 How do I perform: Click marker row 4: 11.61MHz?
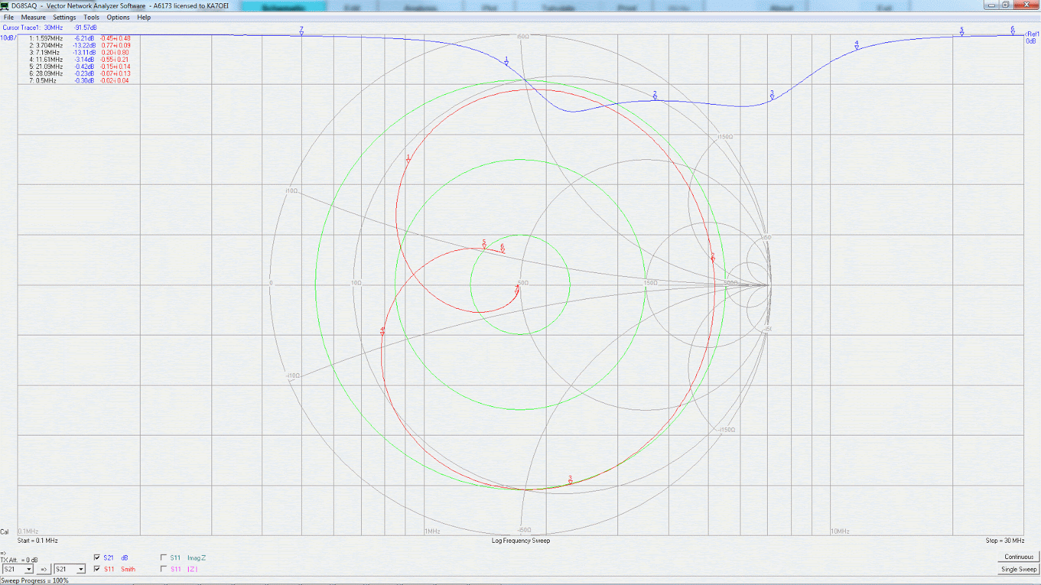[79, 60]
